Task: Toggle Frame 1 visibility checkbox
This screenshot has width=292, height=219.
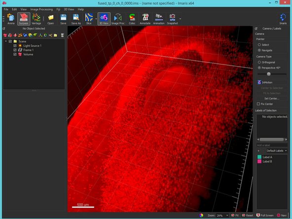Action: (15, 50)
